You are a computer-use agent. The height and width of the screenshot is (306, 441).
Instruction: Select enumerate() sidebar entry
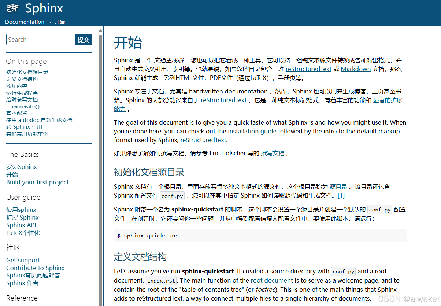pyautogui.click(x=26, y=107)
